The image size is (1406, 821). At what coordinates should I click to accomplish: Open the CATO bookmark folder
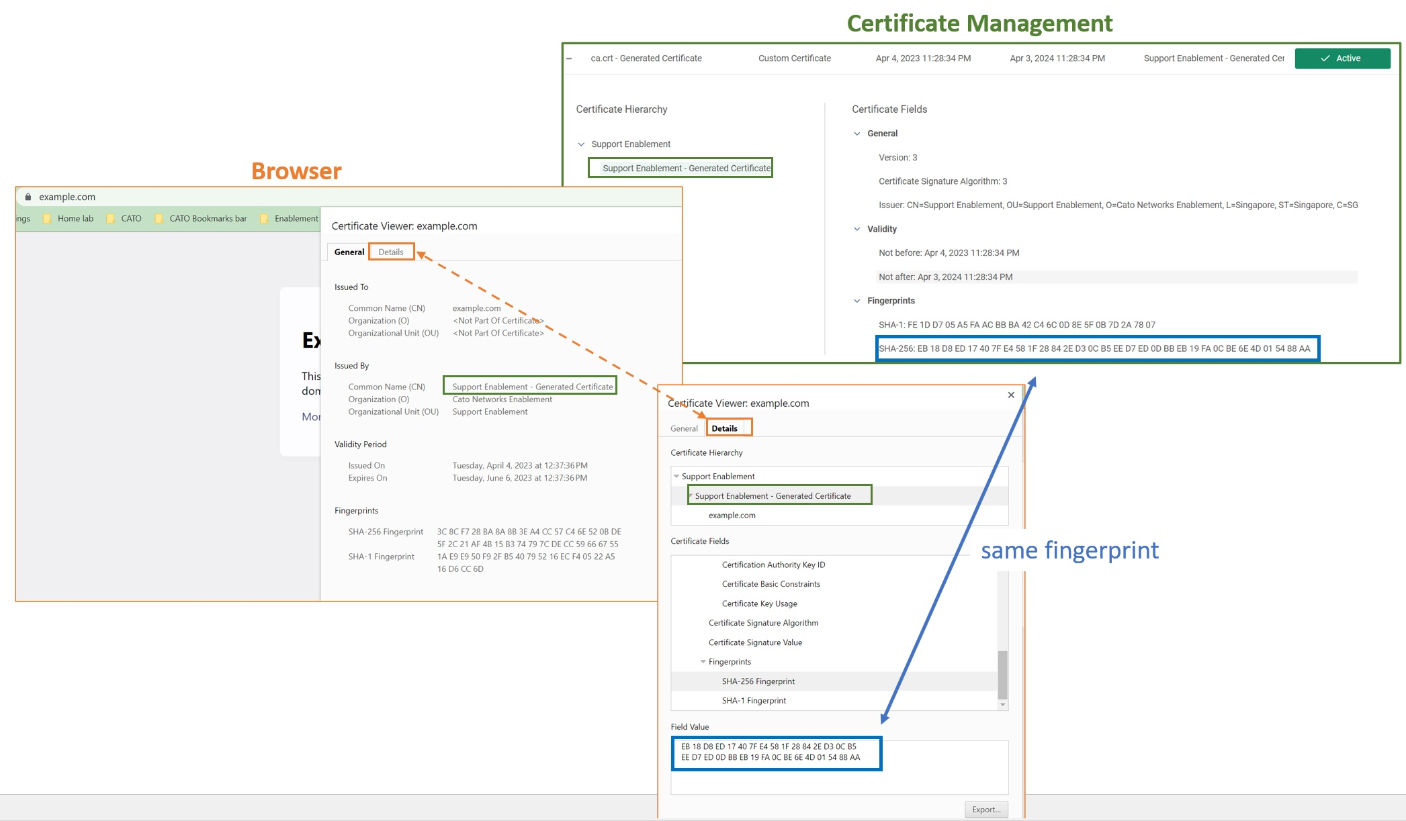(125, 218)
